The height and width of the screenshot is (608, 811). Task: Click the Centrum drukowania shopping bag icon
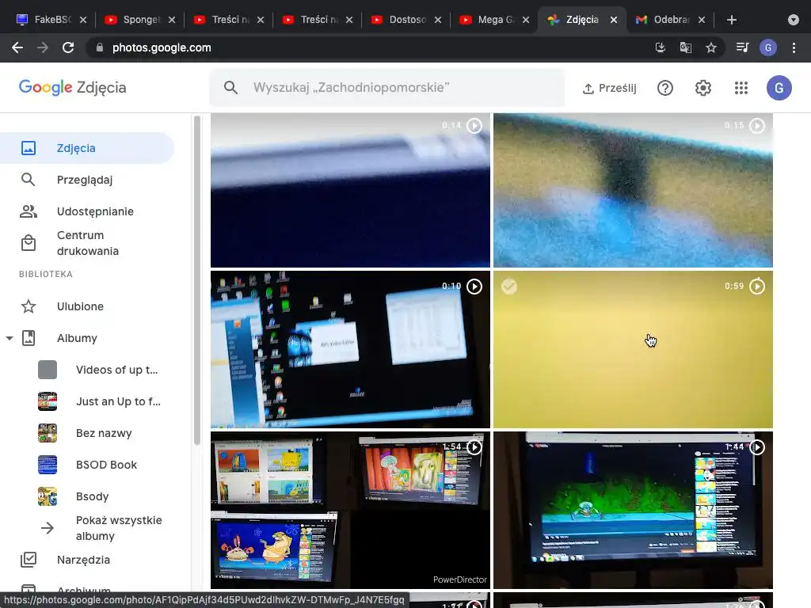(x=29, y=243)
